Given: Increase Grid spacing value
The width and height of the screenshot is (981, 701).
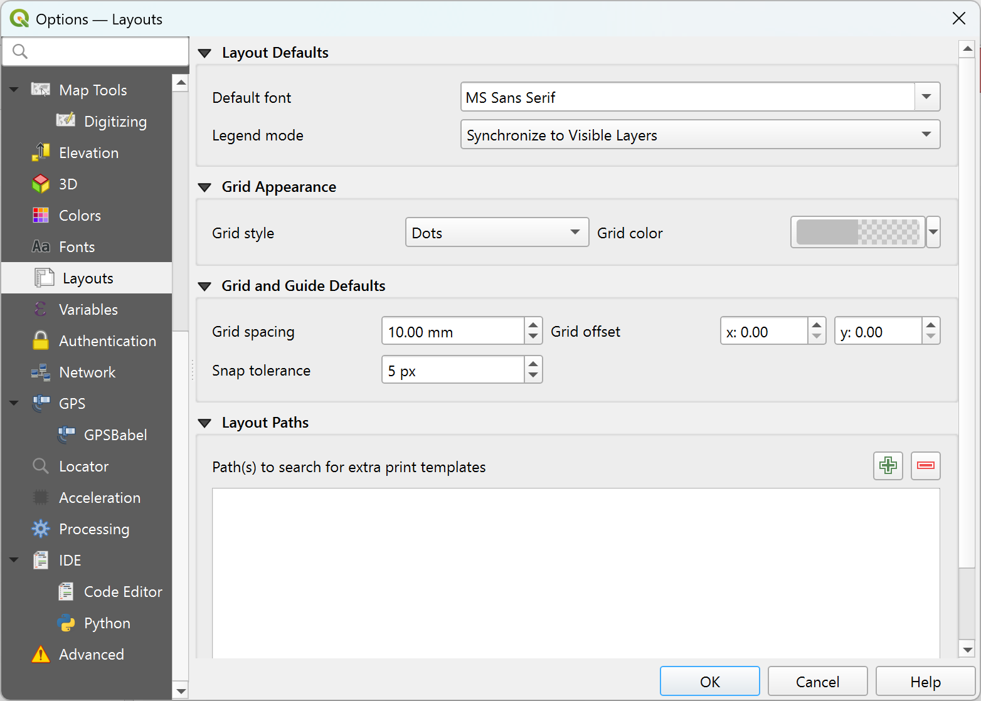Looking at the screenshot, I should 533,325.
